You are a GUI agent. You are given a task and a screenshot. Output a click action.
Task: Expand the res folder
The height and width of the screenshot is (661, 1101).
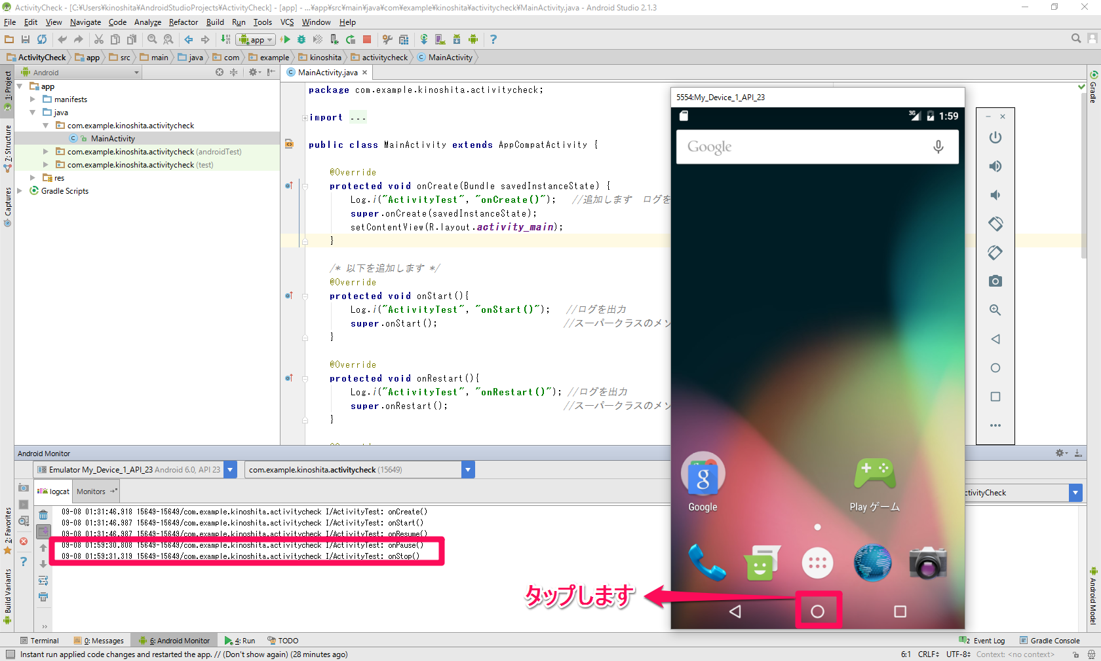pos(33,178)
